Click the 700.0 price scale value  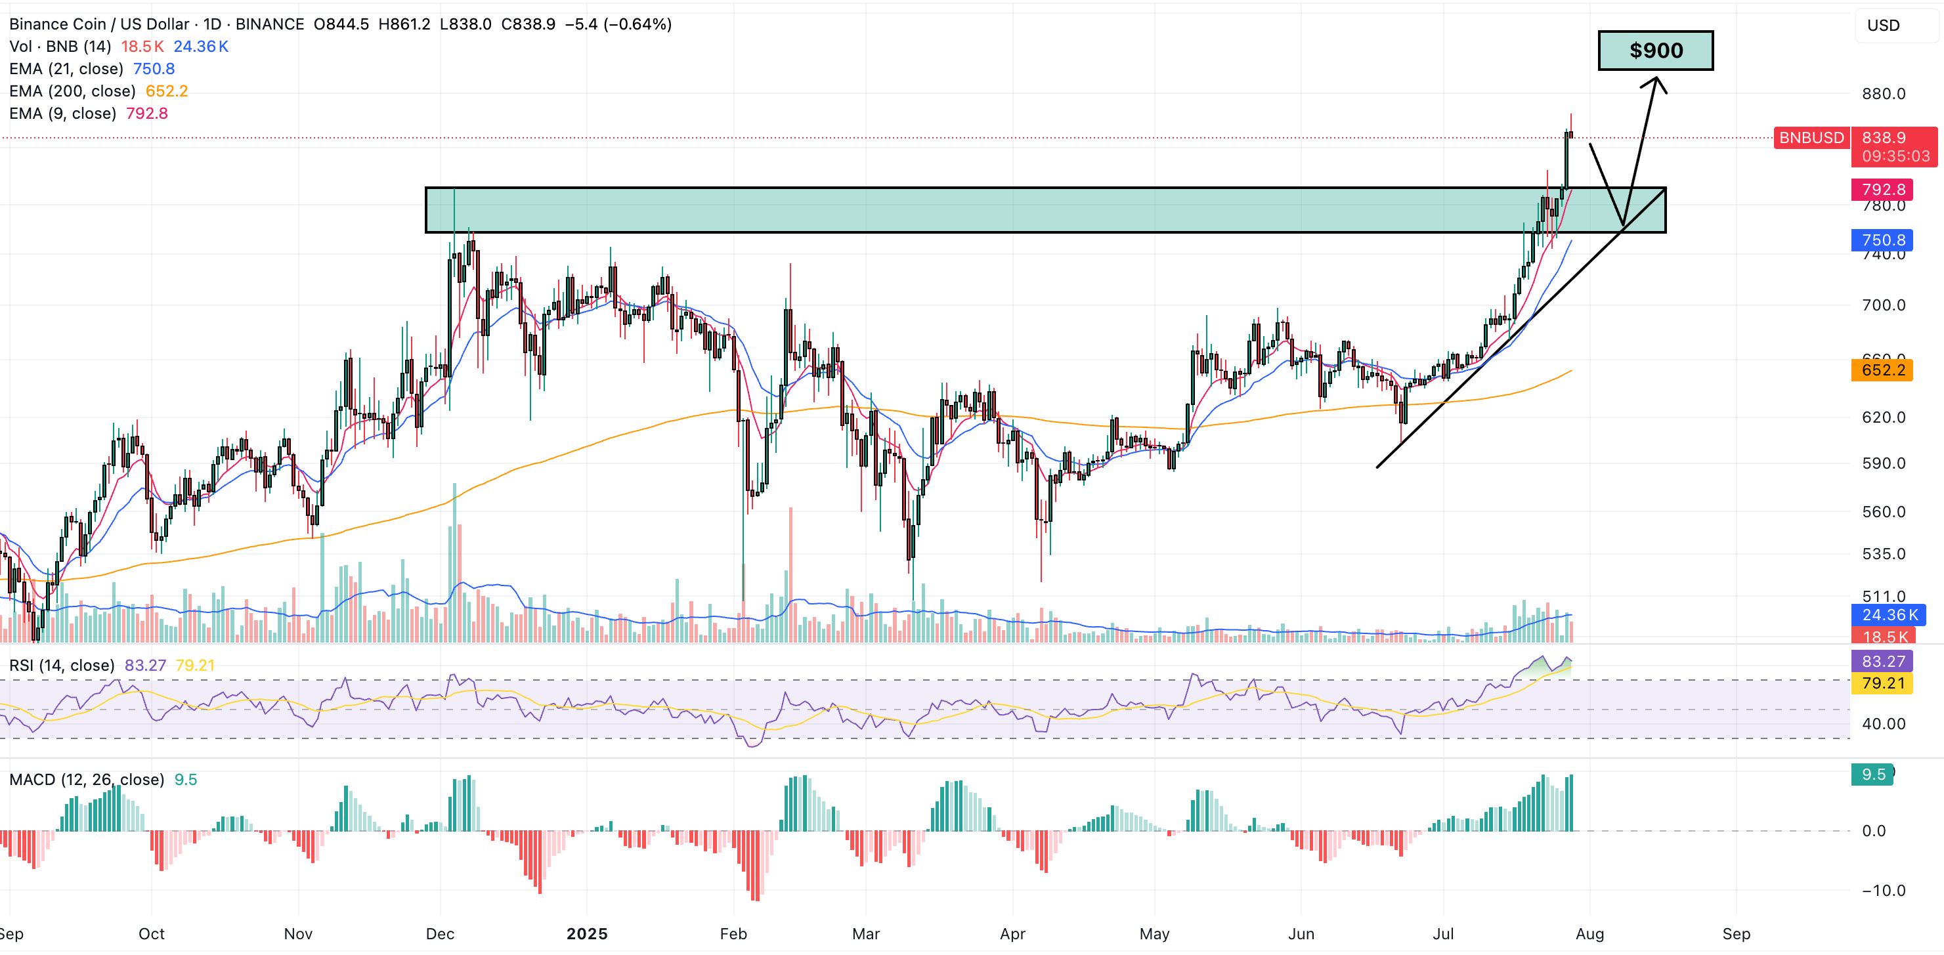tap(1884, 305)
